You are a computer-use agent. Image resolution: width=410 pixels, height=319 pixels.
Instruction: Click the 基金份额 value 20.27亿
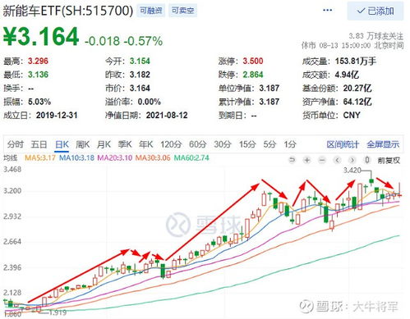coord(357,88)
